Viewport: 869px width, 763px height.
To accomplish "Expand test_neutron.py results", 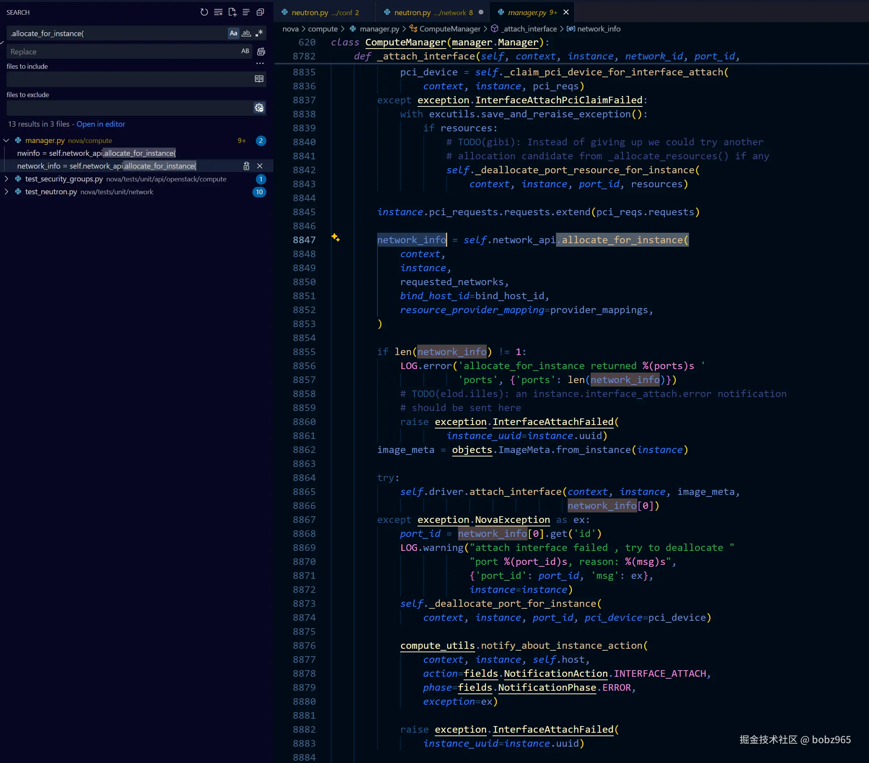I will coord(6,192).
